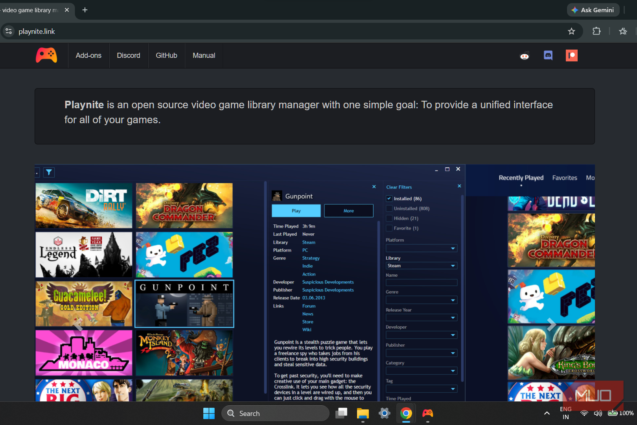Toggle the Uninstalled (808) checkbox
This screenshot has width=637, height=425.
[x=389, y=209]
